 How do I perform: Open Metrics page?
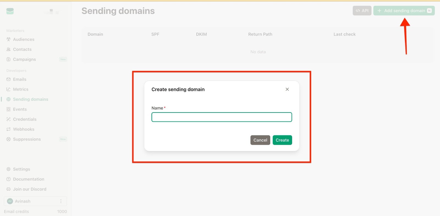click(21, 89)
